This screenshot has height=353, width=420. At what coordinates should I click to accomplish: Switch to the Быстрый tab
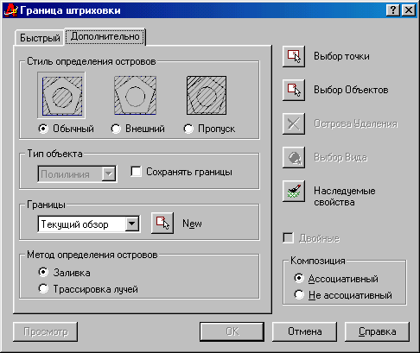[40, 38]
